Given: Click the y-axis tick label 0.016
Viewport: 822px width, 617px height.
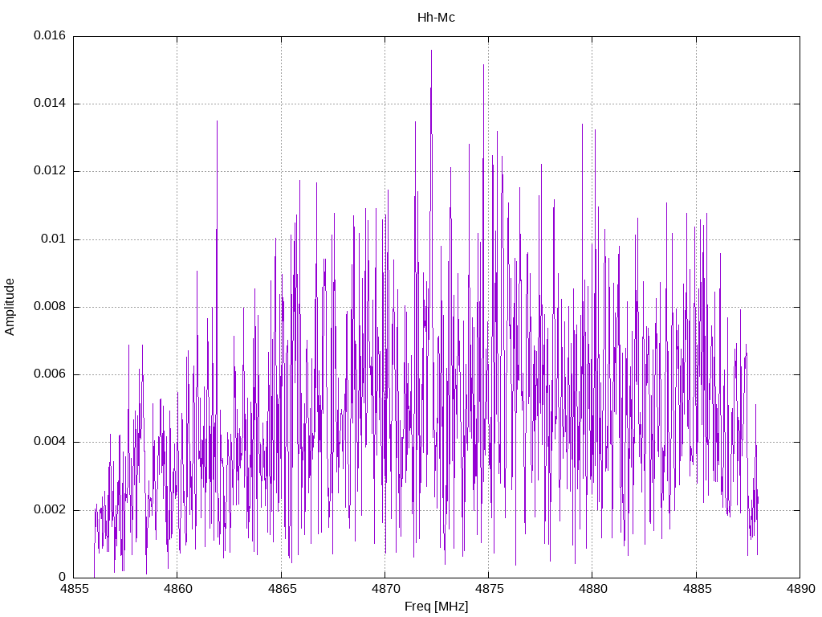Looking at the screenshot, I should [x=50, y=35].
